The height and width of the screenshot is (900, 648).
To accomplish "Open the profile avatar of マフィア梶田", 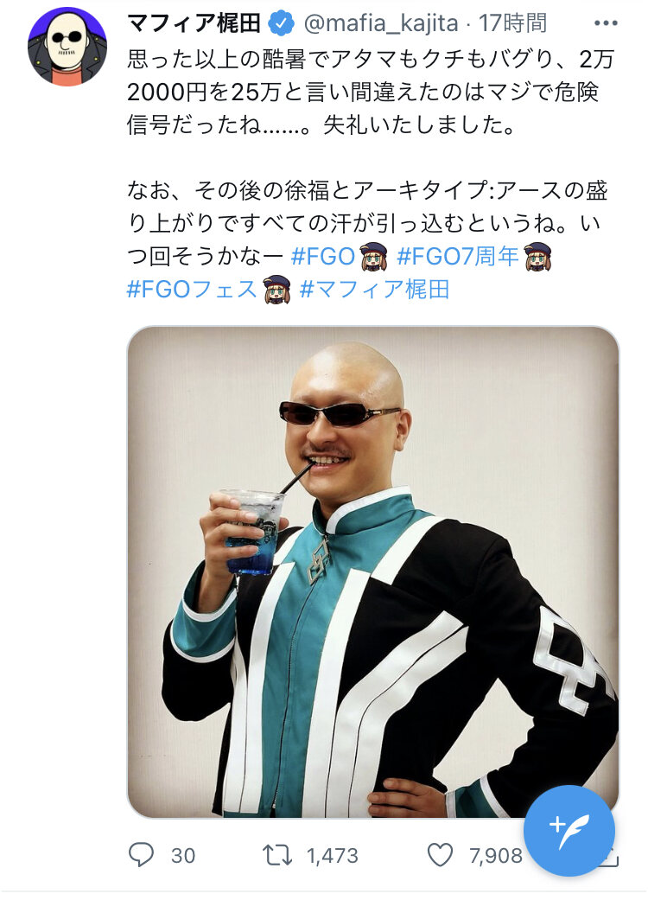I will pyautogui.click(x=67, y=47).
